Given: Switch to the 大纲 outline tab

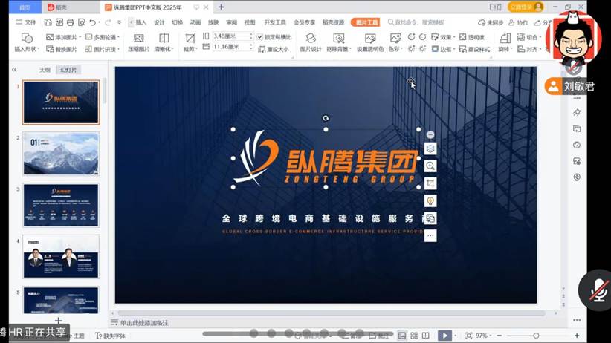Looking at the screenshot, I should pos(45,70).
